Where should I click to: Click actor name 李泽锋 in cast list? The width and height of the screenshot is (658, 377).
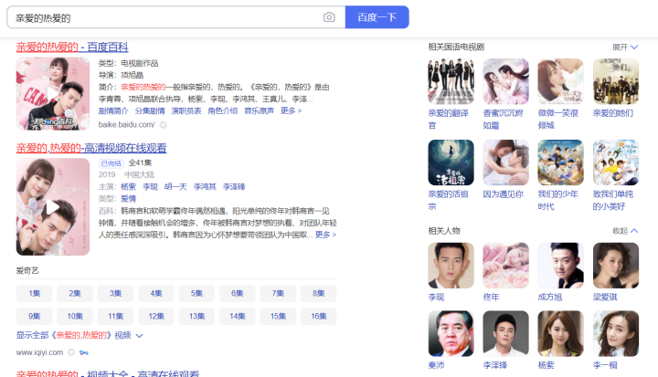(x=234, y=186)
